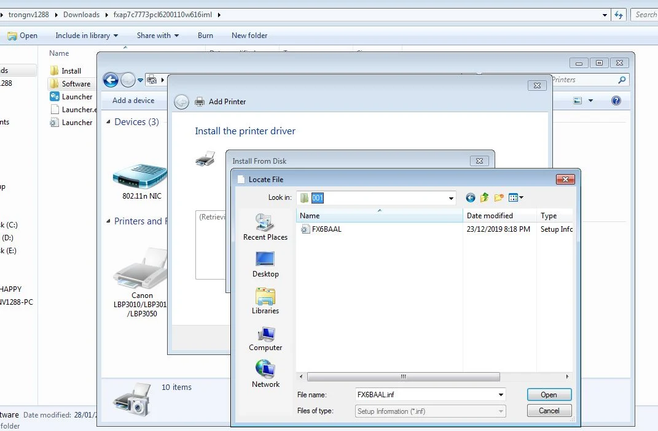Go back to last folder in Locate File
The height and width of the screenshot is (431, 658).
point(471,197)
